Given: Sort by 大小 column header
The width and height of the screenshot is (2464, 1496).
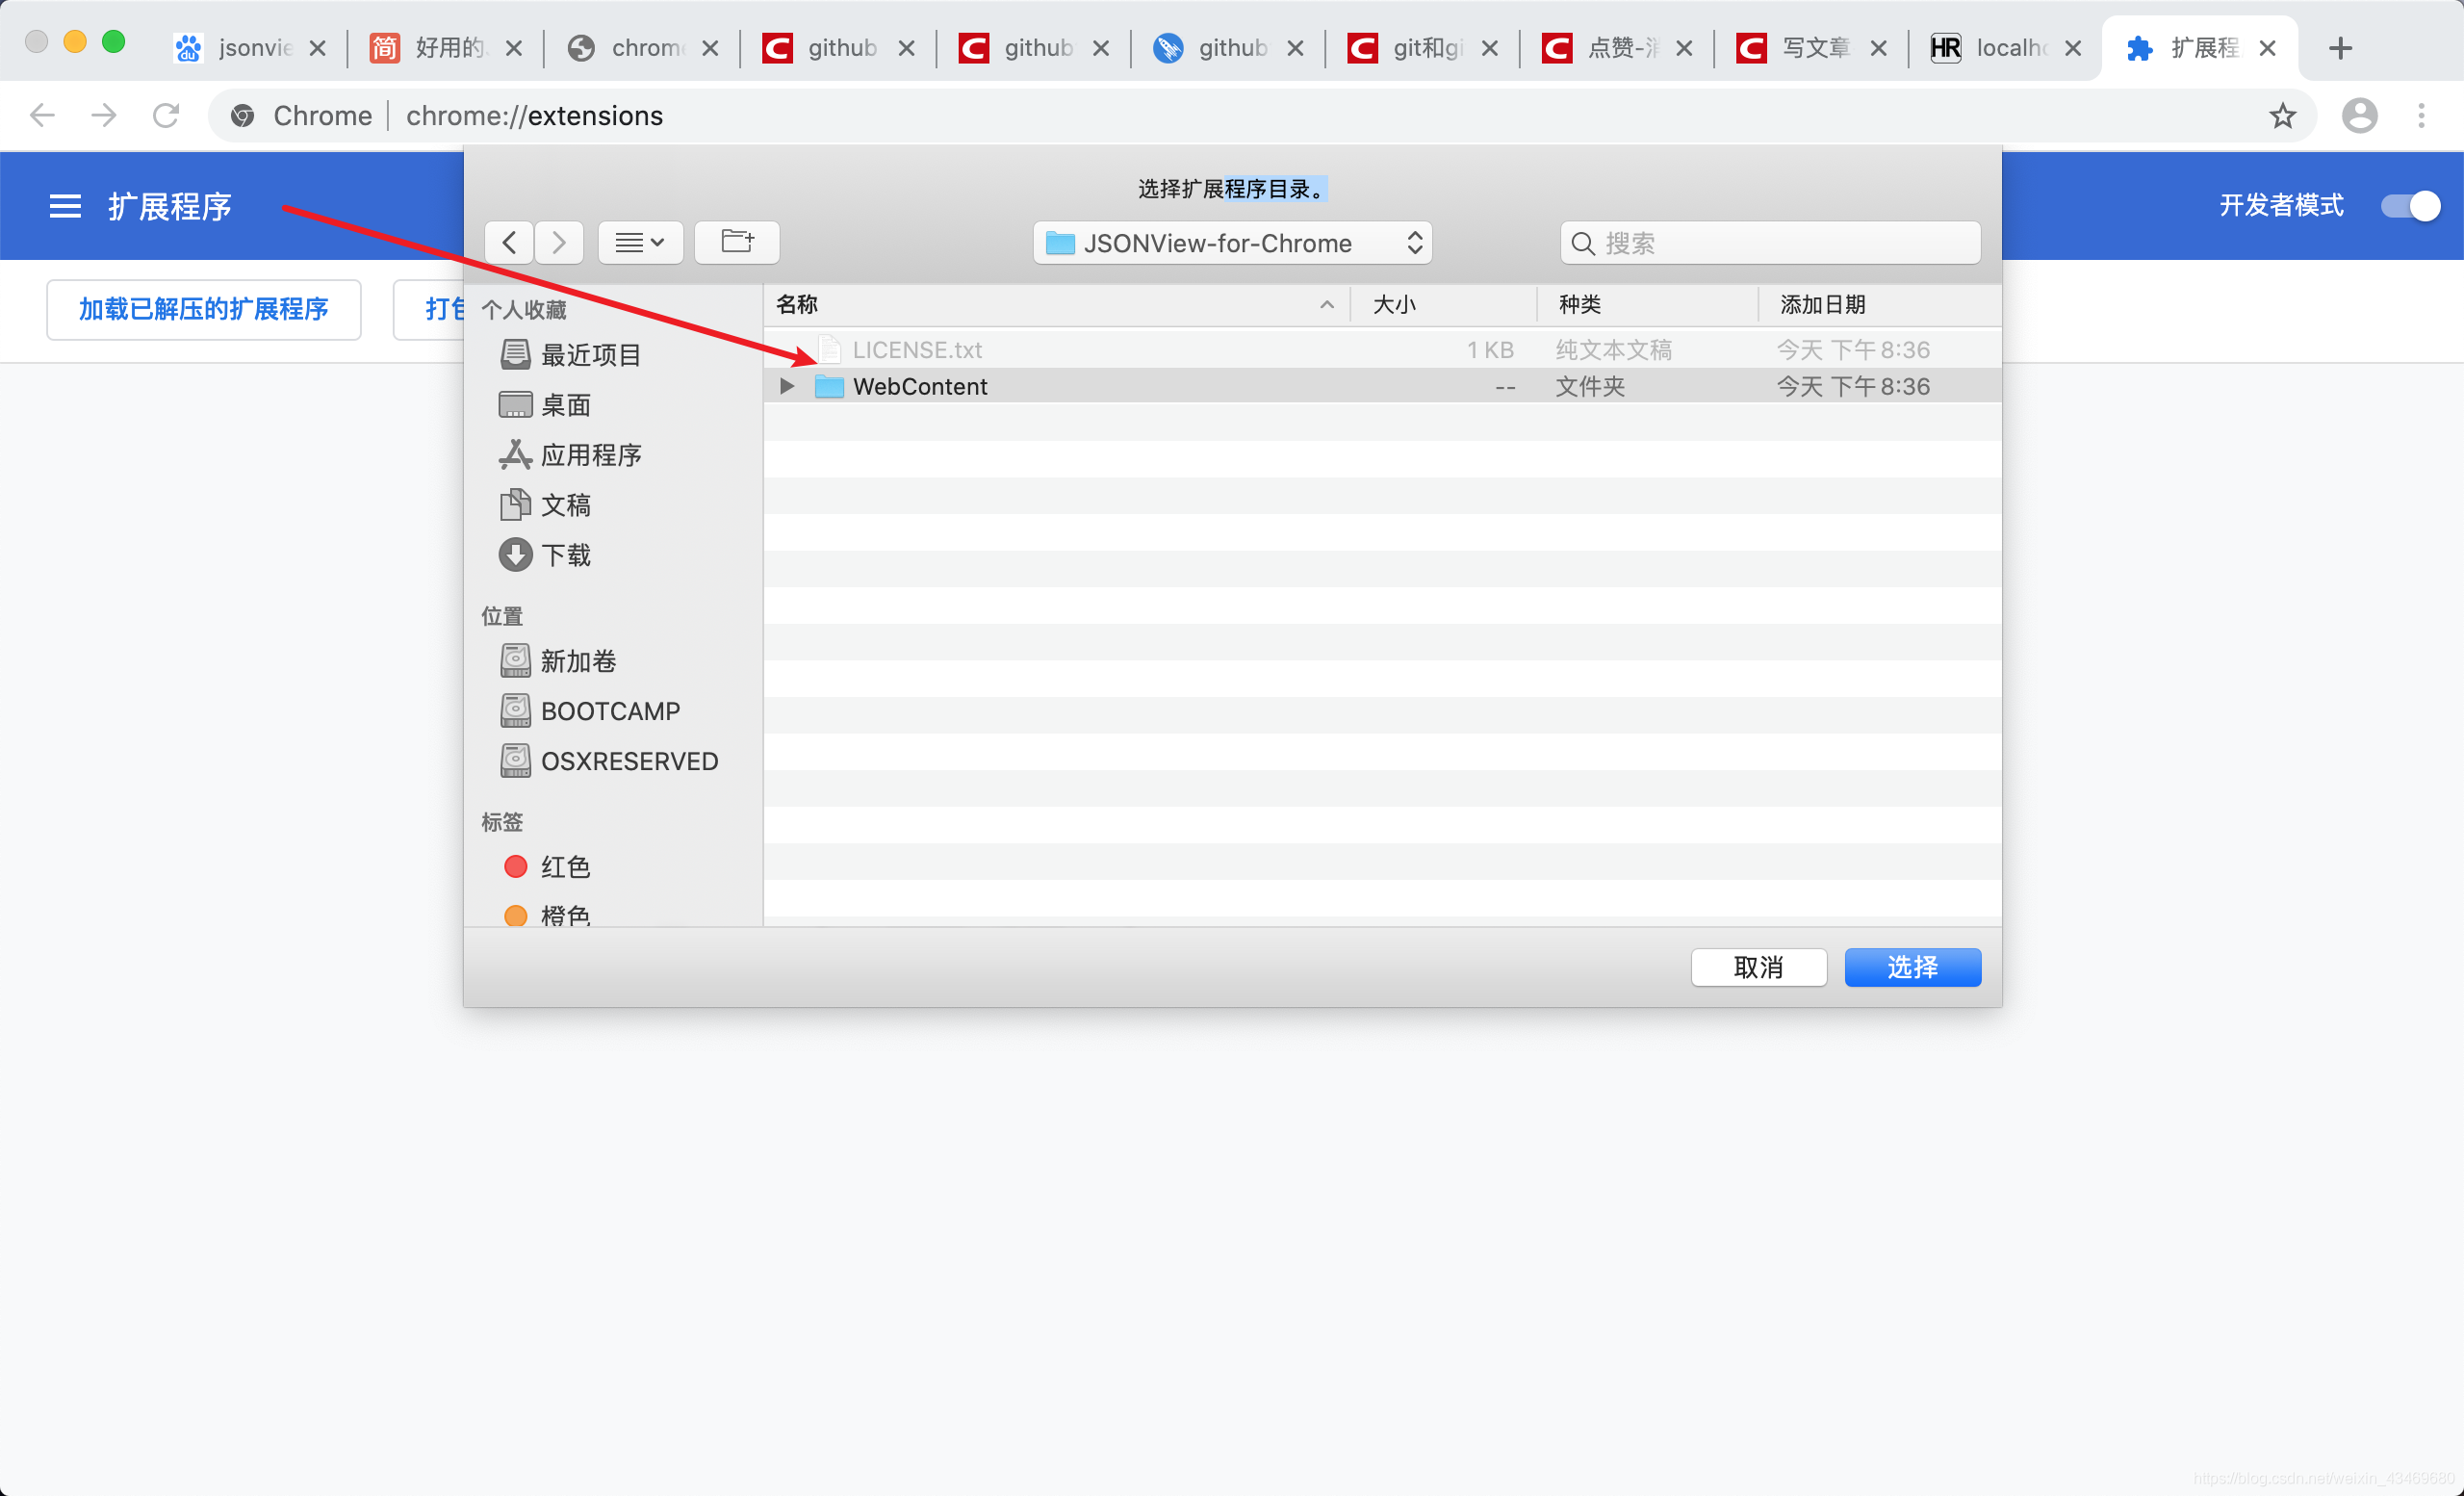Looking at the screenshot, I should [x=1443, y=305].
